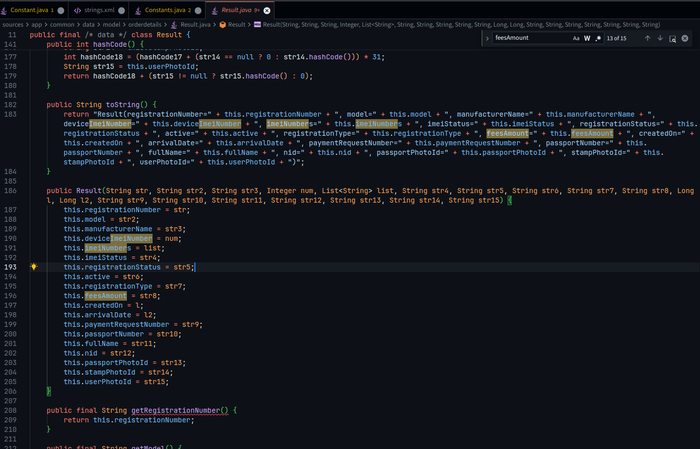This screenshot has height=449, width=700.
Task: Click 'this.paymentRequestNumber = str9;' line
Action: click(133, 324)
